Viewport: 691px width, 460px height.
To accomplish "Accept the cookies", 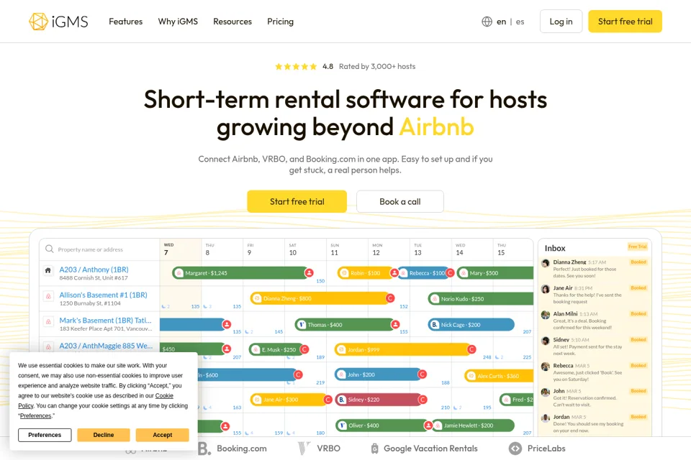I will pos(163,435).
